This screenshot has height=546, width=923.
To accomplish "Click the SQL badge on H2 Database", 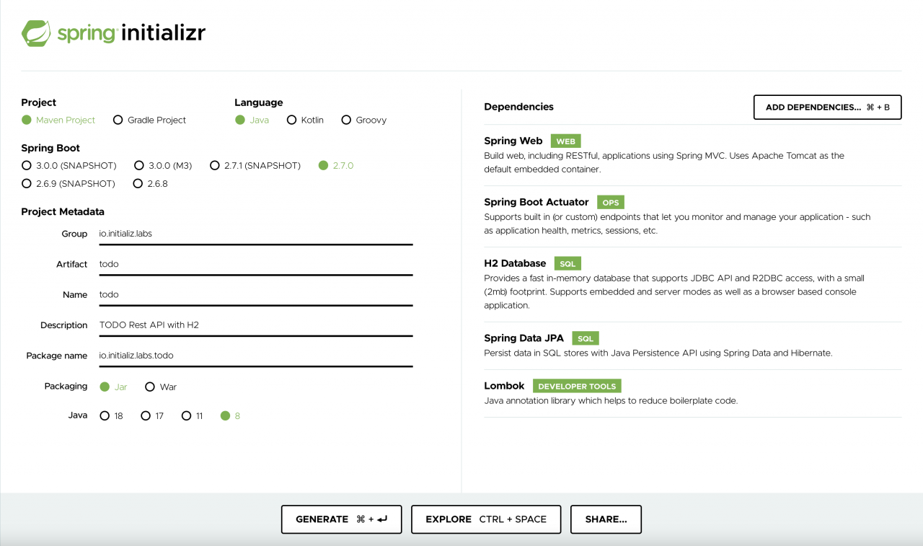I will click(x=568, y=263).
